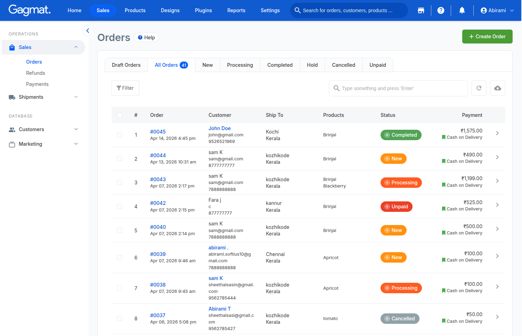Viewport: 522px width, 336px height.
Task: Open the store front icon in header
Action: [421, 10]
